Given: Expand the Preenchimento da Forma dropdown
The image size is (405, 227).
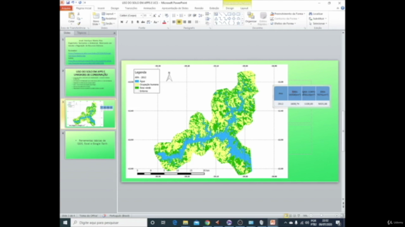Looking at the screenshot, I should 304,14.
